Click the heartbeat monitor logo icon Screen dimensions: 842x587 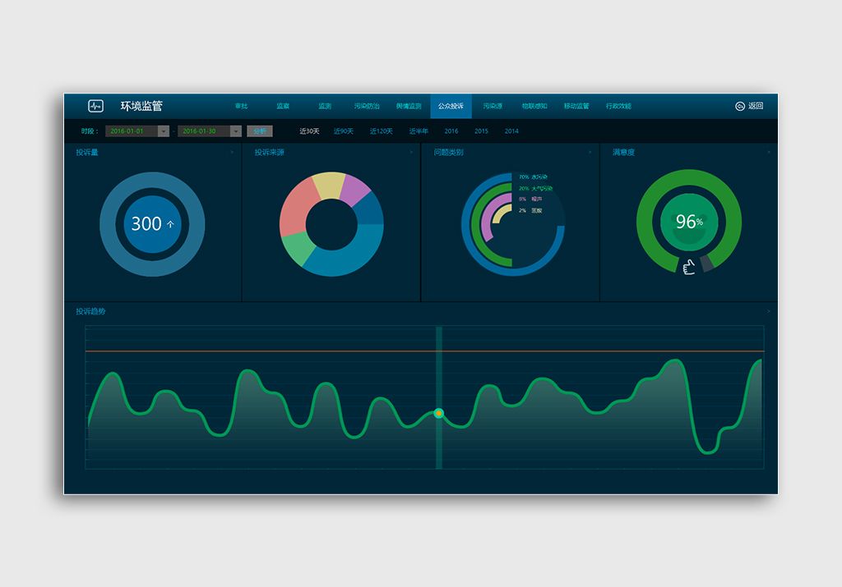[x=96, y=106]
